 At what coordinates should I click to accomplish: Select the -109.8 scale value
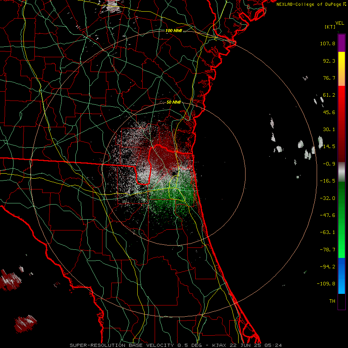(326, 284)
